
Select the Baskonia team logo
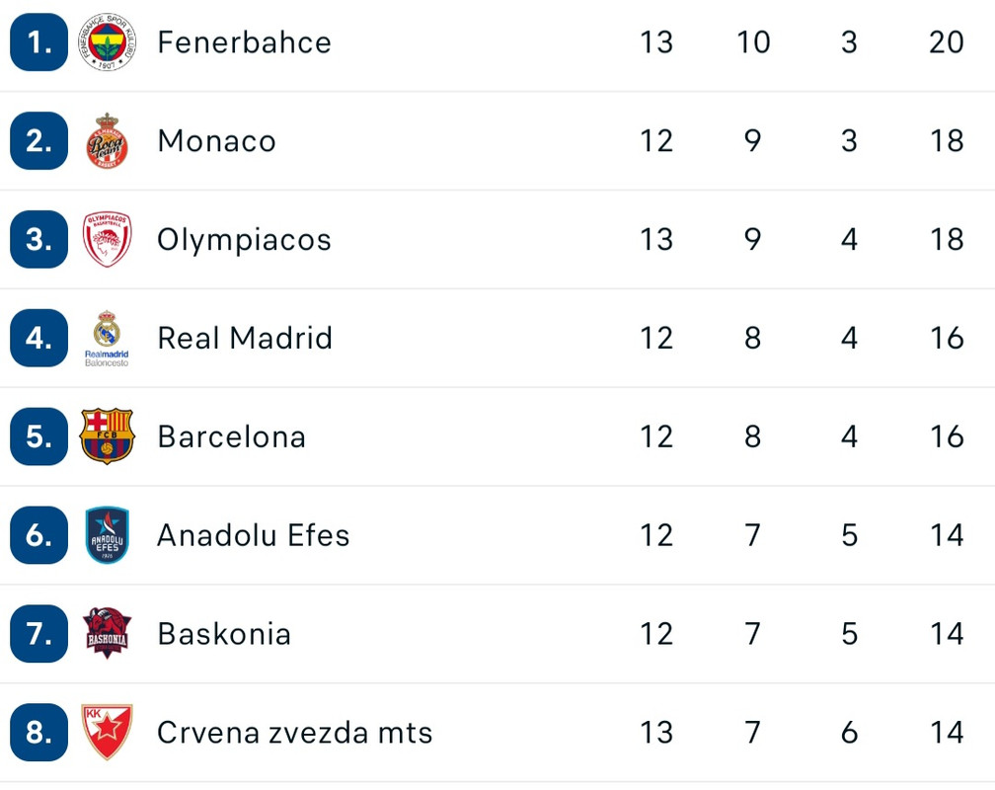click(x=107, y=633)
